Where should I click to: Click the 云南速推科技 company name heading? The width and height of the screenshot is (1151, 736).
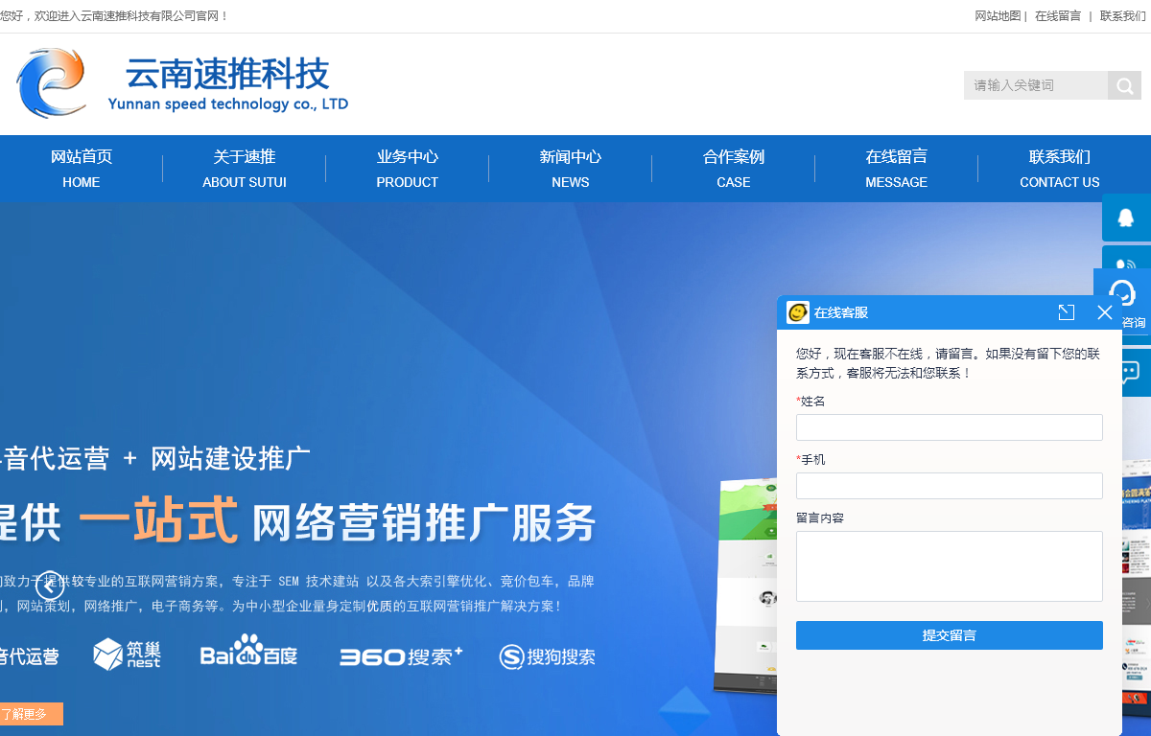tap(227, 74)
